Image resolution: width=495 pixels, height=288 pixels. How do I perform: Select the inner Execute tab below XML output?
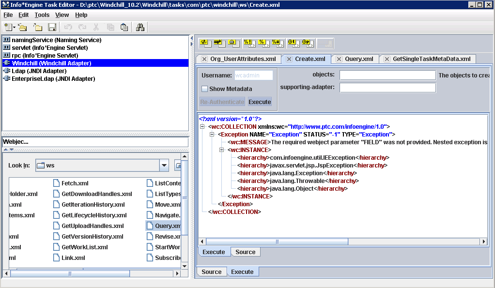coord(214,252)
